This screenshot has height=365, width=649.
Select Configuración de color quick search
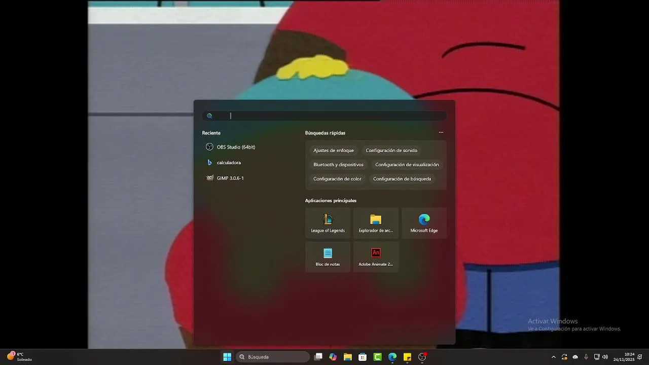click(337, 179)
